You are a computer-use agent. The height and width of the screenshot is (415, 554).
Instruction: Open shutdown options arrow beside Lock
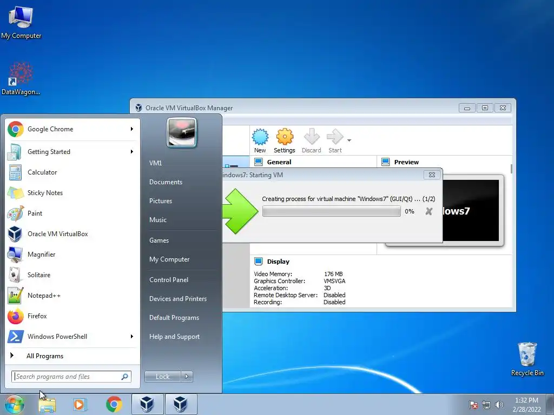click(187, 377)
